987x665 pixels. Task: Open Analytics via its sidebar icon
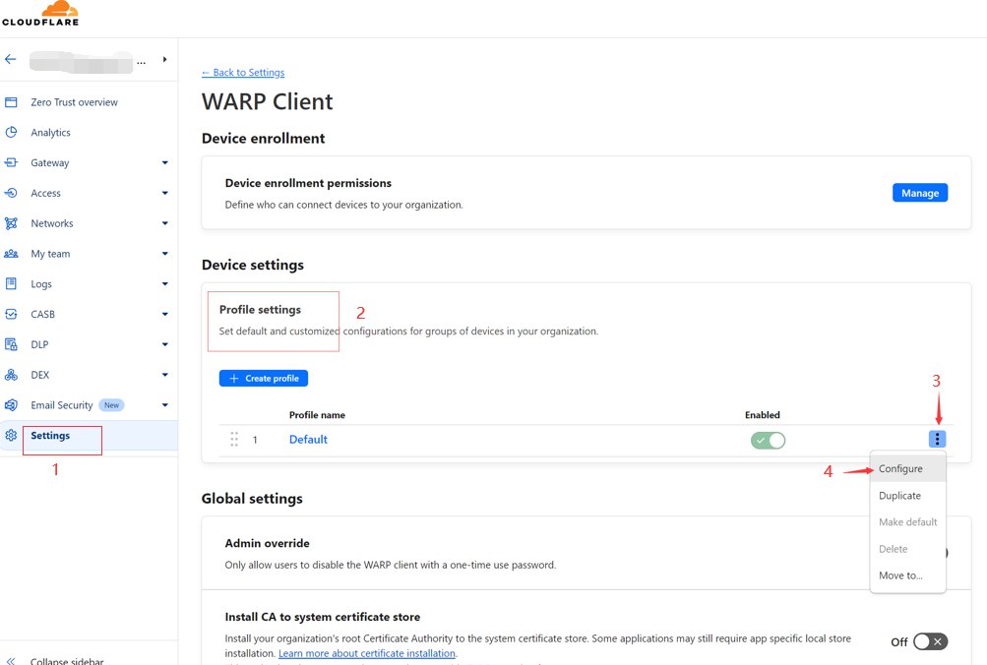[12, 133]
